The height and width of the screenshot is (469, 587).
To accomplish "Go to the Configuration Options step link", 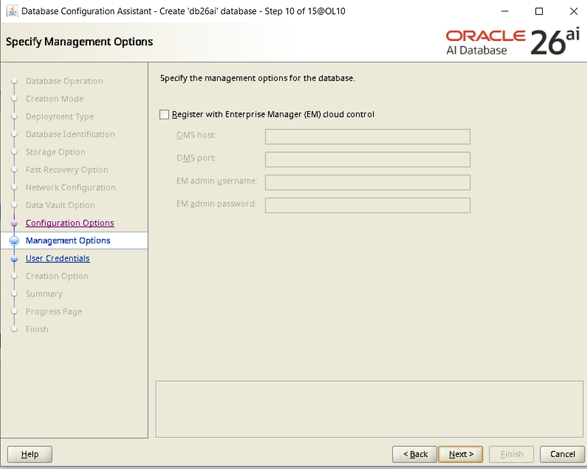I will pyautogui.click(x=70, y=223).
